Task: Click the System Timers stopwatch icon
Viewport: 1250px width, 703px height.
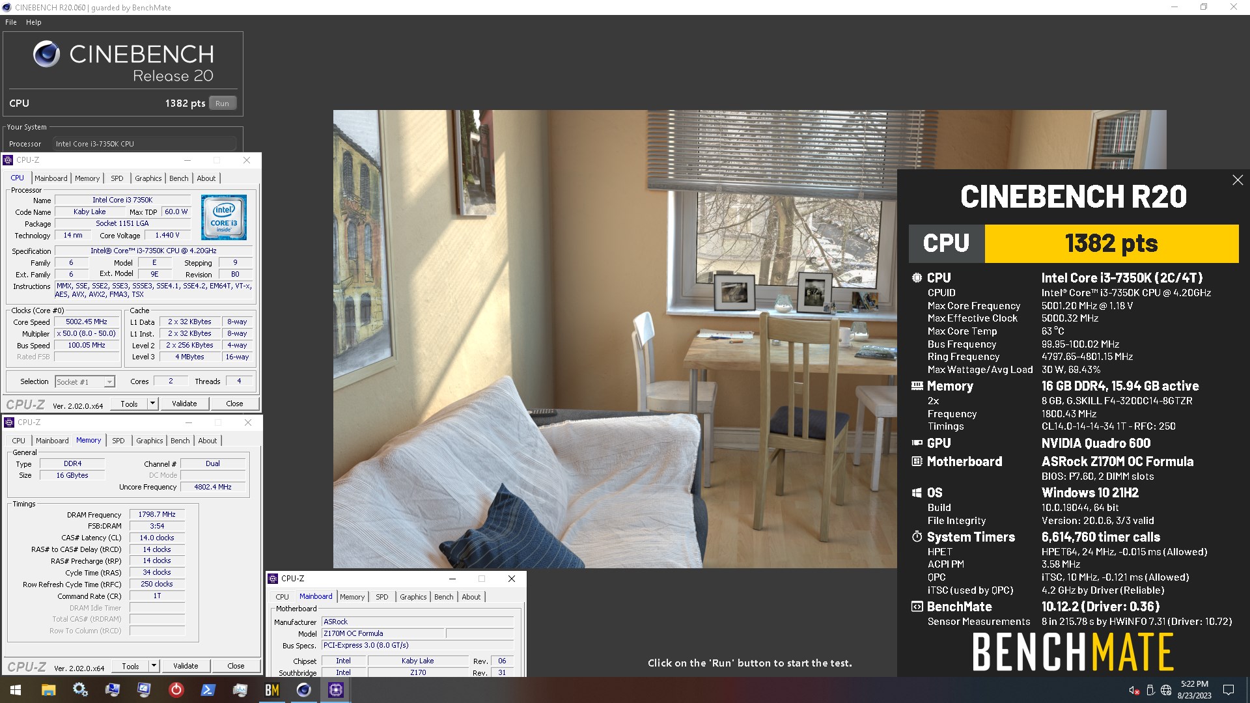Action: (917, 537)
